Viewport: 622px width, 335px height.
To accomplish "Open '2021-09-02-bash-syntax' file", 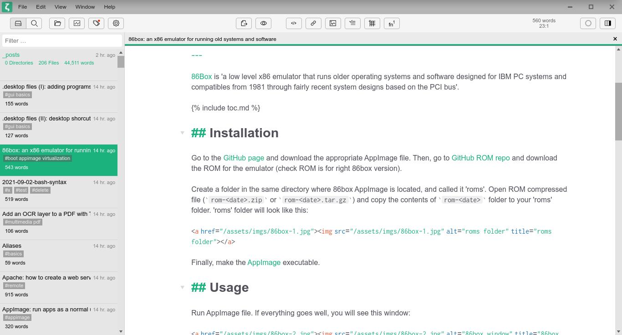I will point(59,192).
